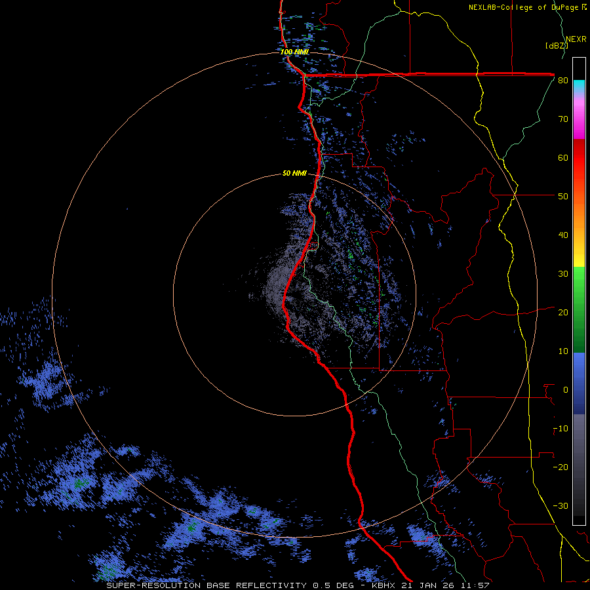Click the 40 value on the dBZ scale
The width and height of the screenshot is (590, 590).
coord(563,235)
